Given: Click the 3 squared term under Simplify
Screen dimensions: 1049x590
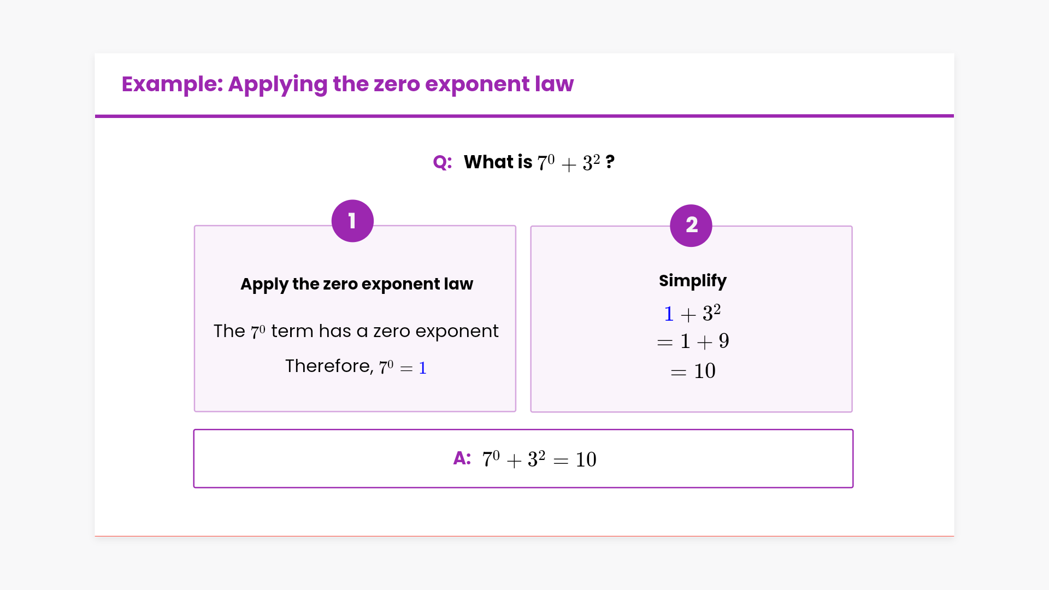Looking at the screenshot, I should coord(711,313).
